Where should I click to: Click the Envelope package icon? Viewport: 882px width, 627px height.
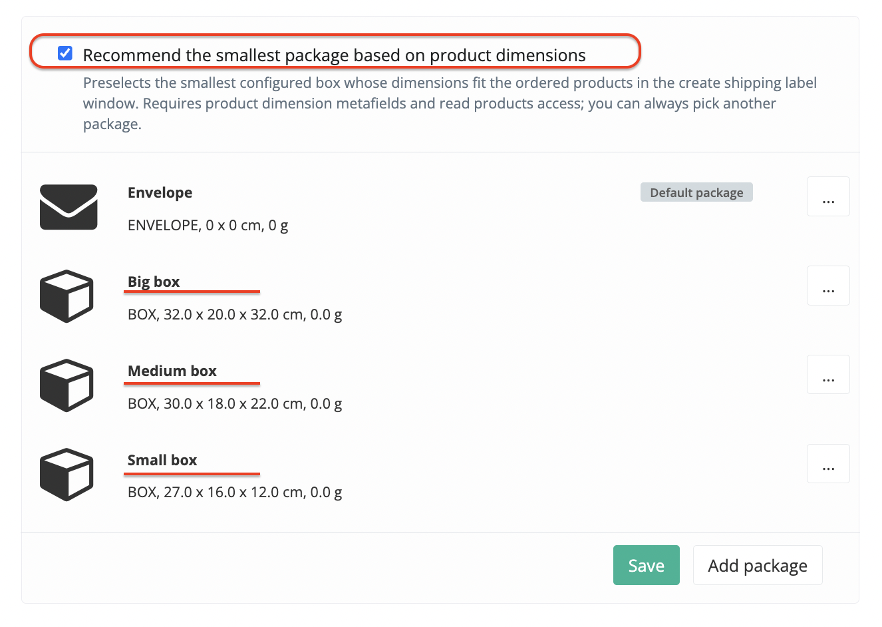[69, 207]
